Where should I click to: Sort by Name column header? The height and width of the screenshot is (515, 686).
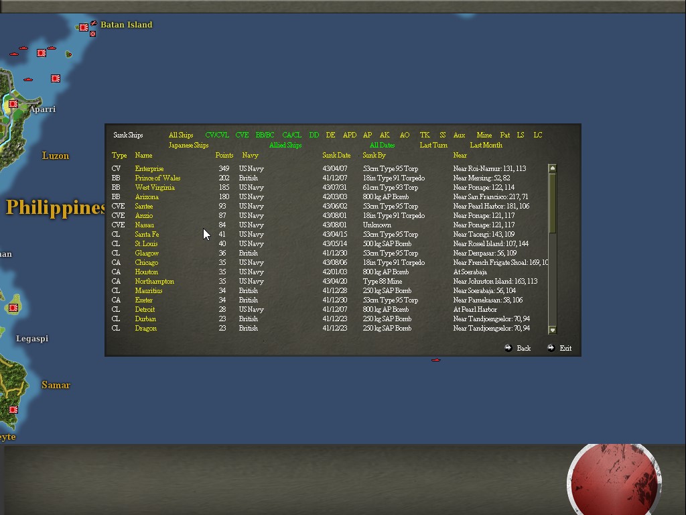[143, 156]
